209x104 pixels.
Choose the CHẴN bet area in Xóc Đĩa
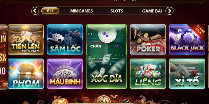[x=96, y=52]
